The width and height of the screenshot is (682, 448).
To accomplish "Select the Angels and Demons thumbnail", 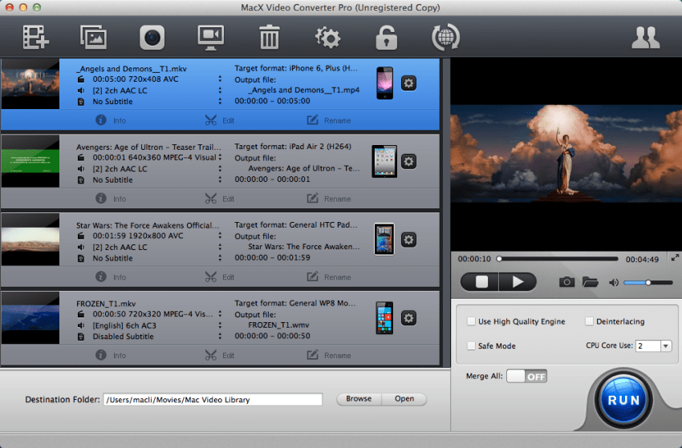I will (30, 84).
